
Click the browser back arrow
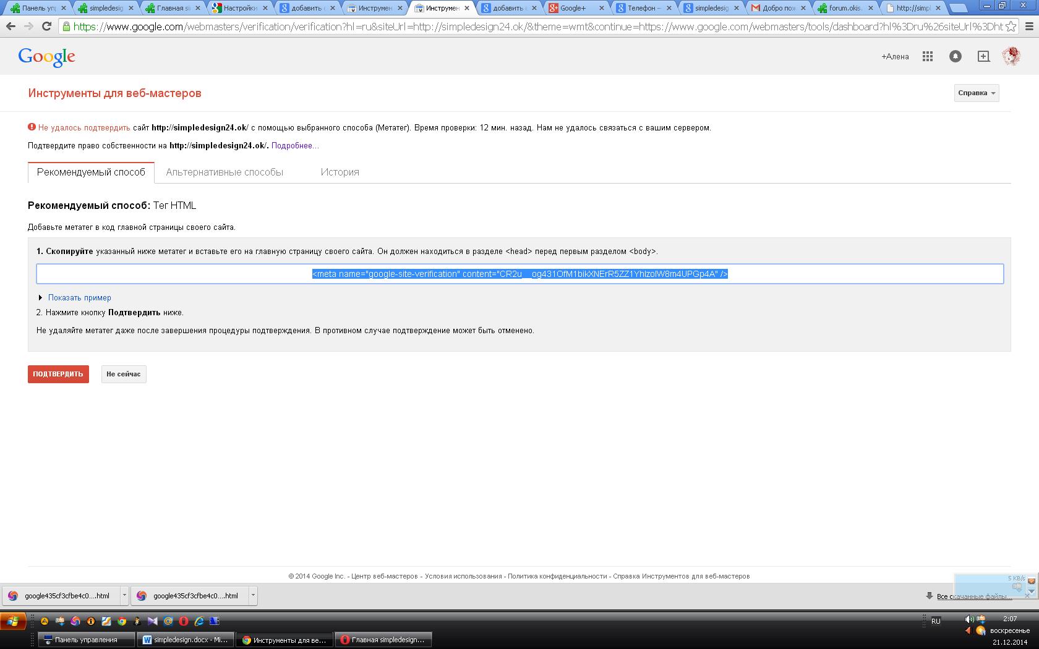click(11, 27)
